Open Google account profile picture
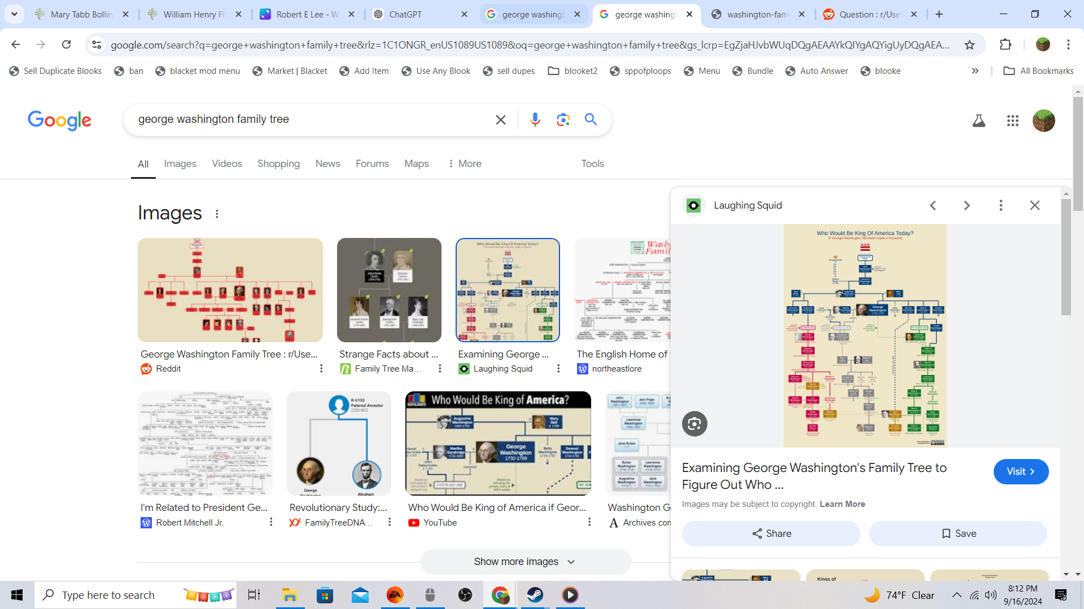The width and height of the screenshot is (1084, 609). tap(1043, 121)
